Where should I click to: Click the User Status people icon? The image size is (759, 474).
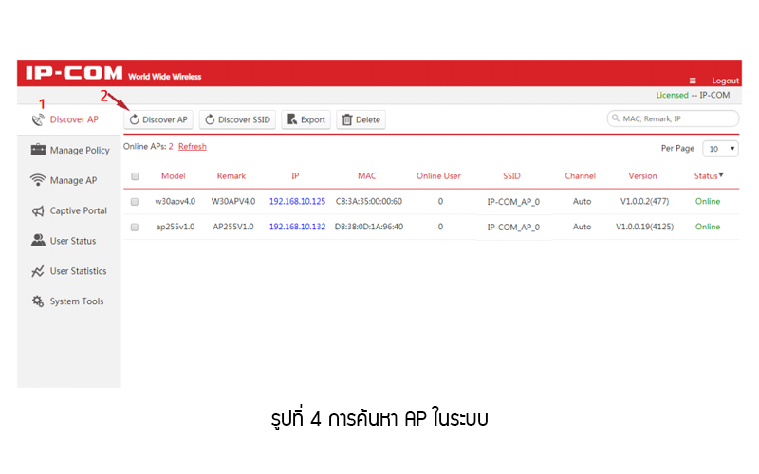tap(38, 241)
